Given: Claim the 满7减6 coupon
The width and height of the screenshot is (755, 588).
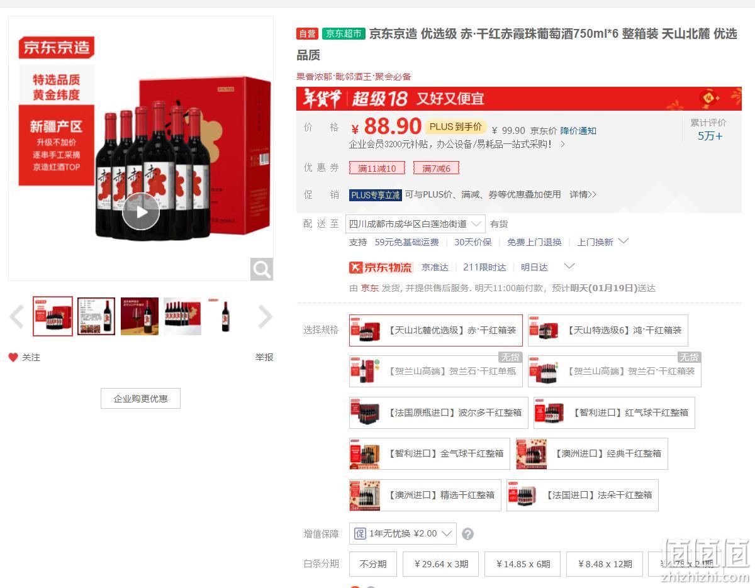Looking at the screenshot, I should coord(436,168).
